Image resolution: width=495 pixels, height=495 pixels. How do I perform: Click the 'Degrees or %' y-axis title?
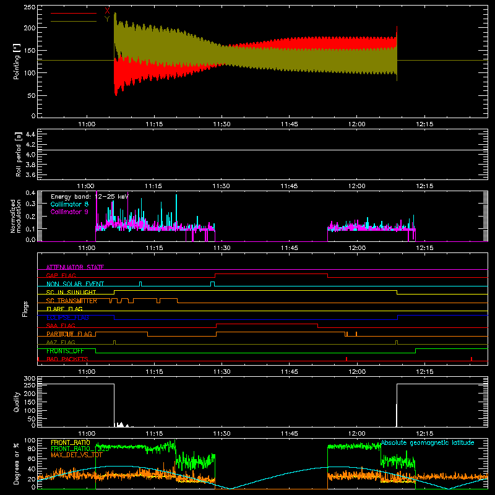tap(16, 463)
